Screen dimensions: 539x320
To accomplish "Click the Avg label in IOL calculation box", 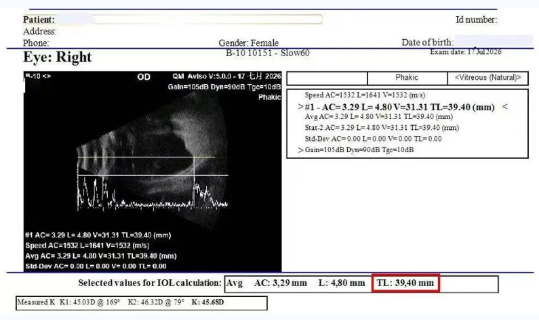I will click(x=235, y=283).
